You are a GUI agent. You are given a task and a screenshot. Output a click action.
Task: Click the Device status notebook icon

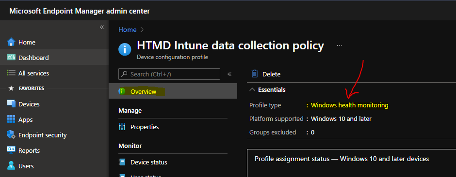(122, 162)
